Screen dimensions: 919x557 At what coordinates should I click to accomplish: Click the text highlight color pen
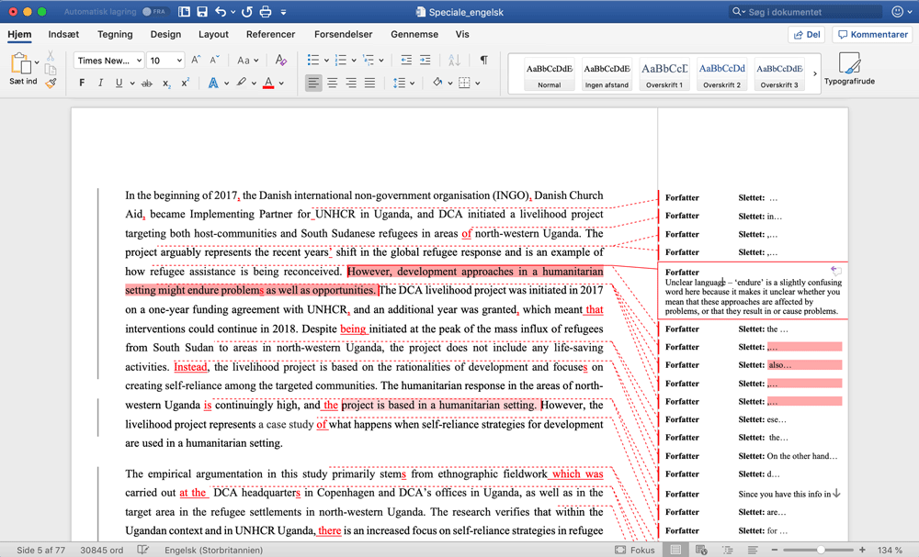point(241,84)
